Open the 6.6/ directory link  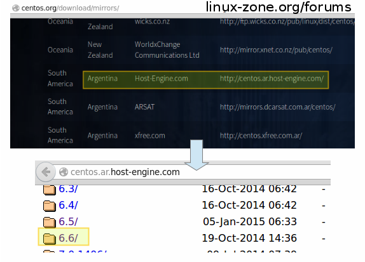coord(68,238)
